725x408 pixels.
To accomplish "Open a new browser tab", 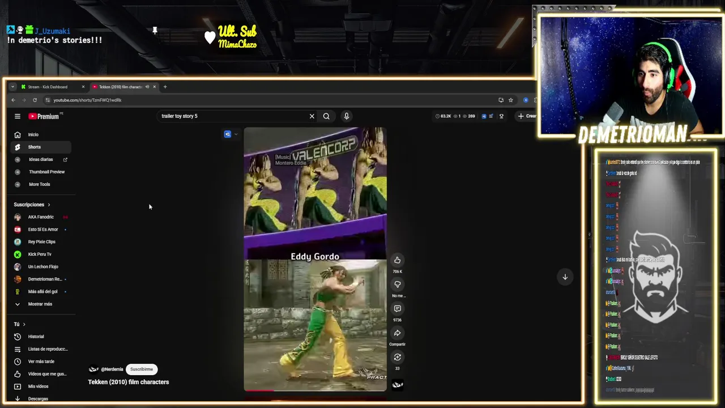I will [x=165, y=87].
